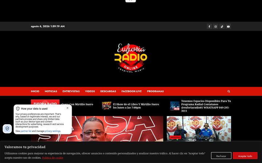
Task: Go to the INICIO menu item
Action: pyautogui.click(x=35, y=91)
